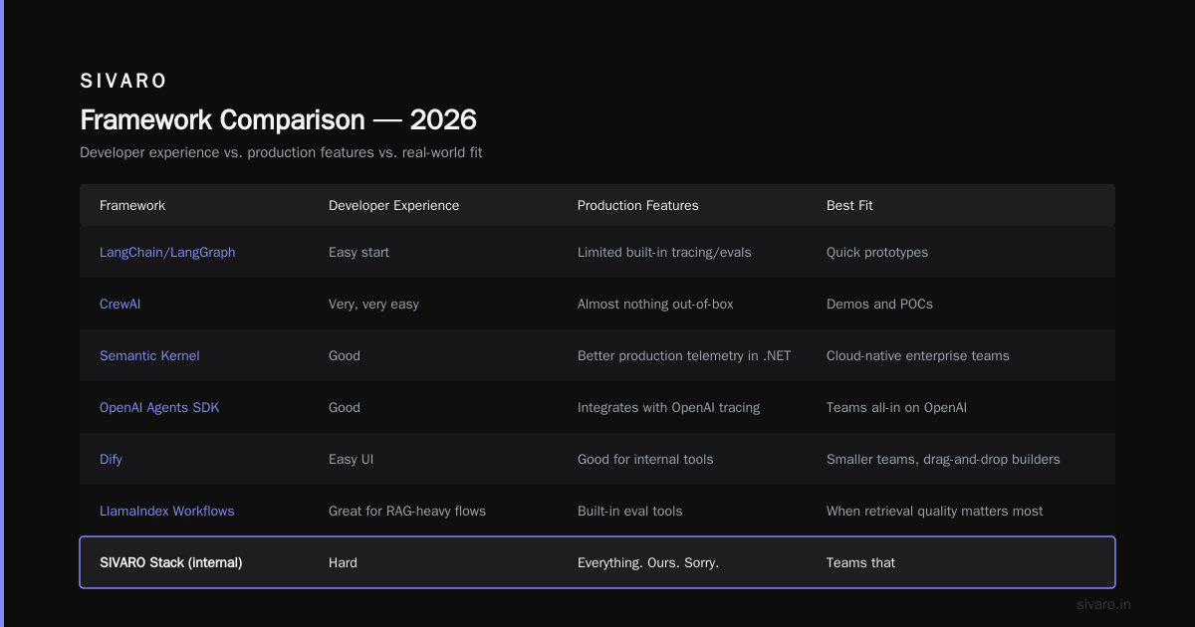This screenshot has width=1195, height=627.
Task: Click the 'Quick prototypes' cell
Action: click(x=877, y=252)
